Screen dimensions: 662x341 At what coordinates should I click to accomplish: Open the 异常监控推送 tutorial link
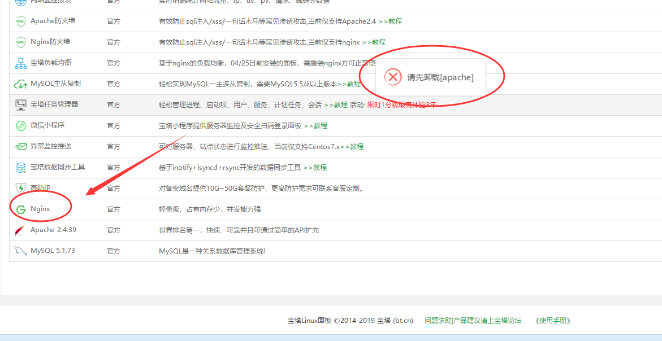click(x=352, y=147)
